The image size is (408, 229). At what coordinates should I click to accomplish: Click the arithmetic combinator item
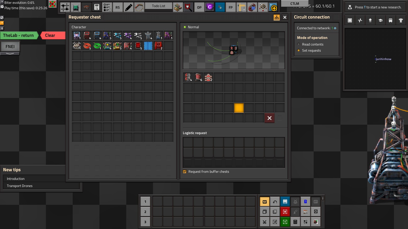coord(107,46)
